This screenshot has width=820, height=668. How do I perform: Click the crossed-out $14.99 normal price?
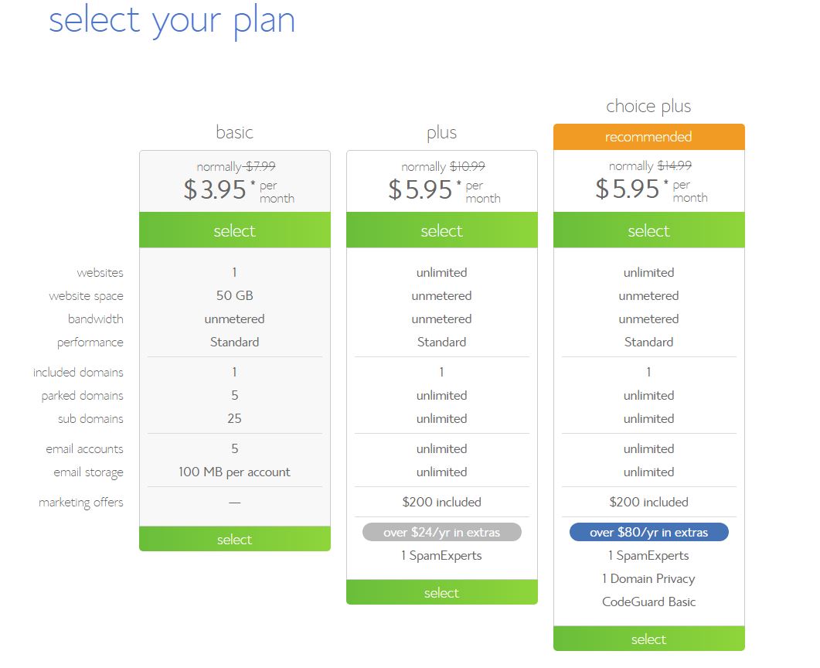click(x=674, y=165)
